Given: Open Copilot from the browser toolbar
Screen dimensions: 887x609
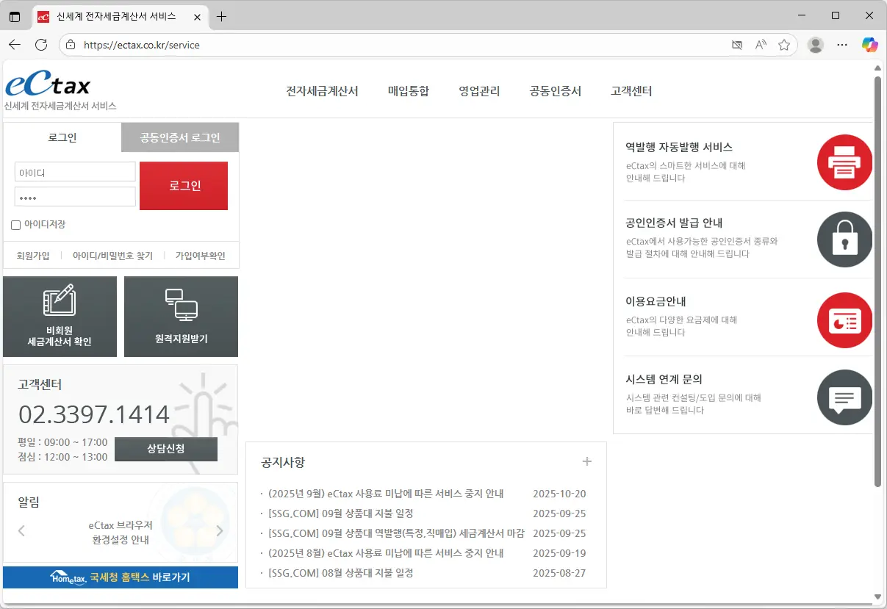Looking at the screenshot, I should (x=869, y=45).
